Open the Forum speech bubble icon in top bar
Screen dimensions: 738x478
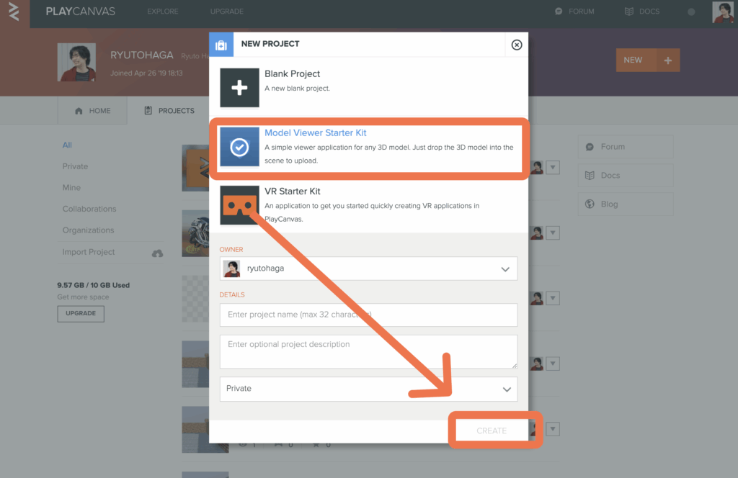click(x=559, y=12)
